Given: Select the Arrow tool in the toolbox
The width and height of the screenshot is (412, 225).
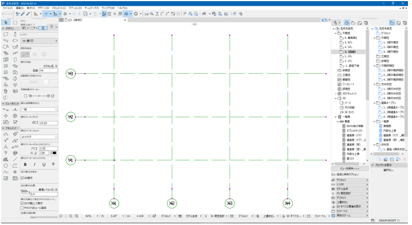Looking at the screenshot, I should pyautogui.click(x=6, y=22).
